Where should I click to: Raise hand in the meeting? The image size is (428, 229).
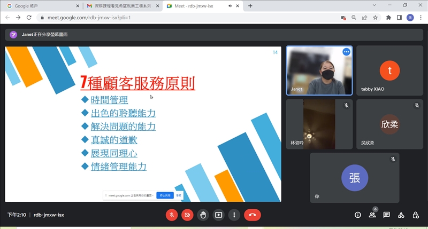pos(203,215)
